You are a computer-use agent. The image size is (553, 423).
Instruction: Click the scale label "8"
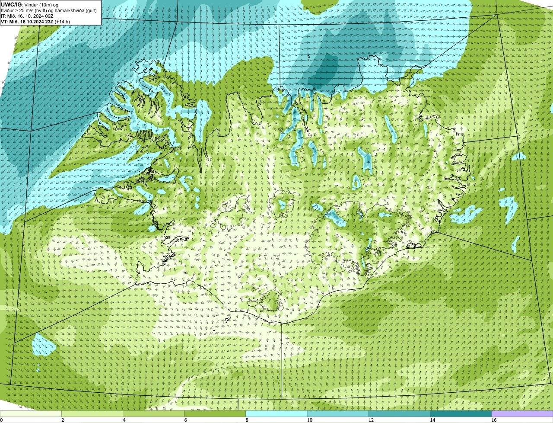248,420
